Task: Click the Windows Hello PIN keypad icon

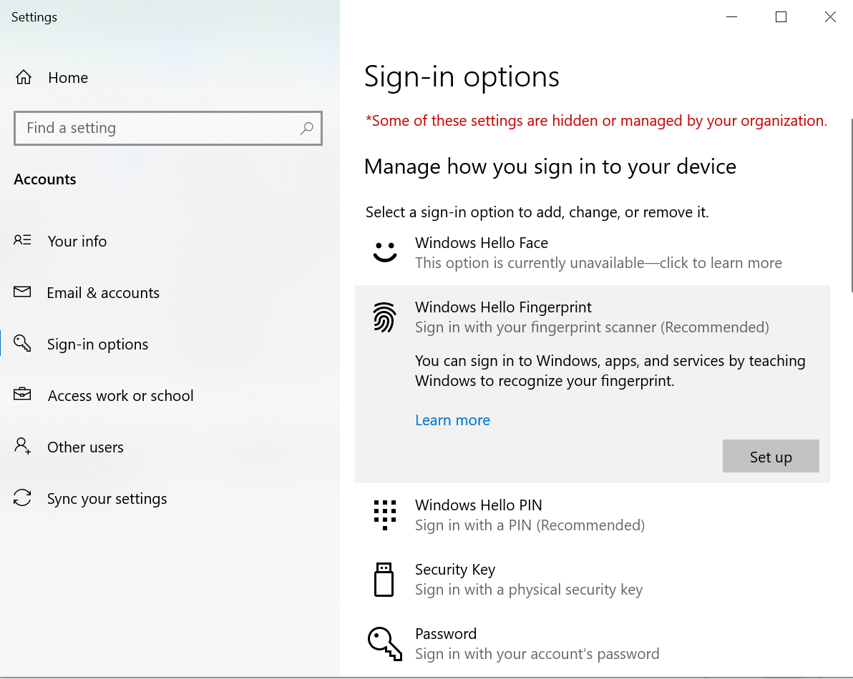Action: 384,515
